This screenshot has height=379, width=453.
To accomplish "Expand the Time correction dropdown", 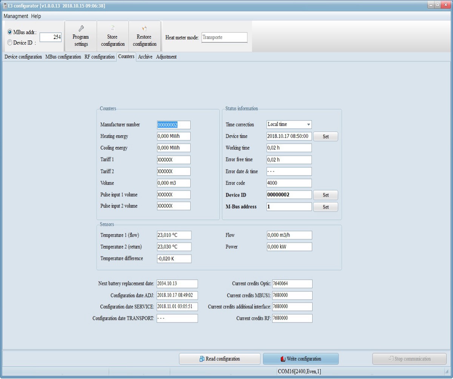I will click(308, 125).
